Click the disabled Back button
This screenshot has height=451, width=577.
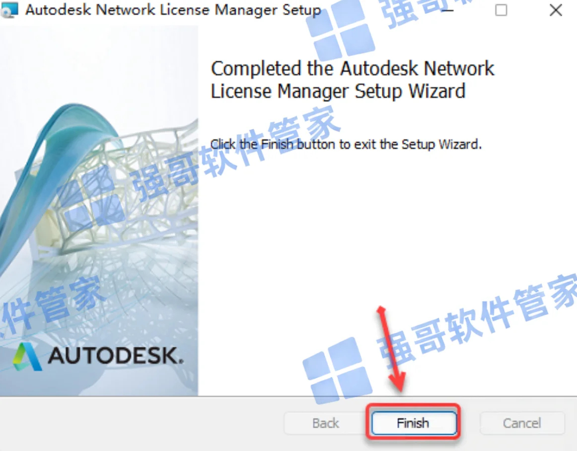click(x=326, y=423)
